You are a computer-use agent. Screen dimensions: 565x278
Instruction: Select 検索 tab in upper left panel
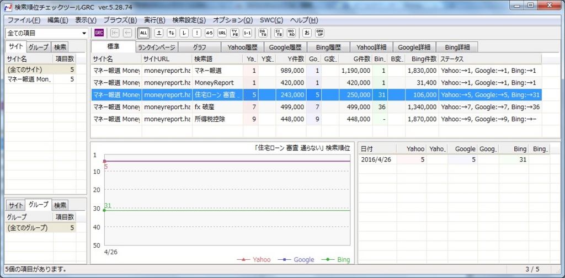pyautogui.click(x=60, y=47)
